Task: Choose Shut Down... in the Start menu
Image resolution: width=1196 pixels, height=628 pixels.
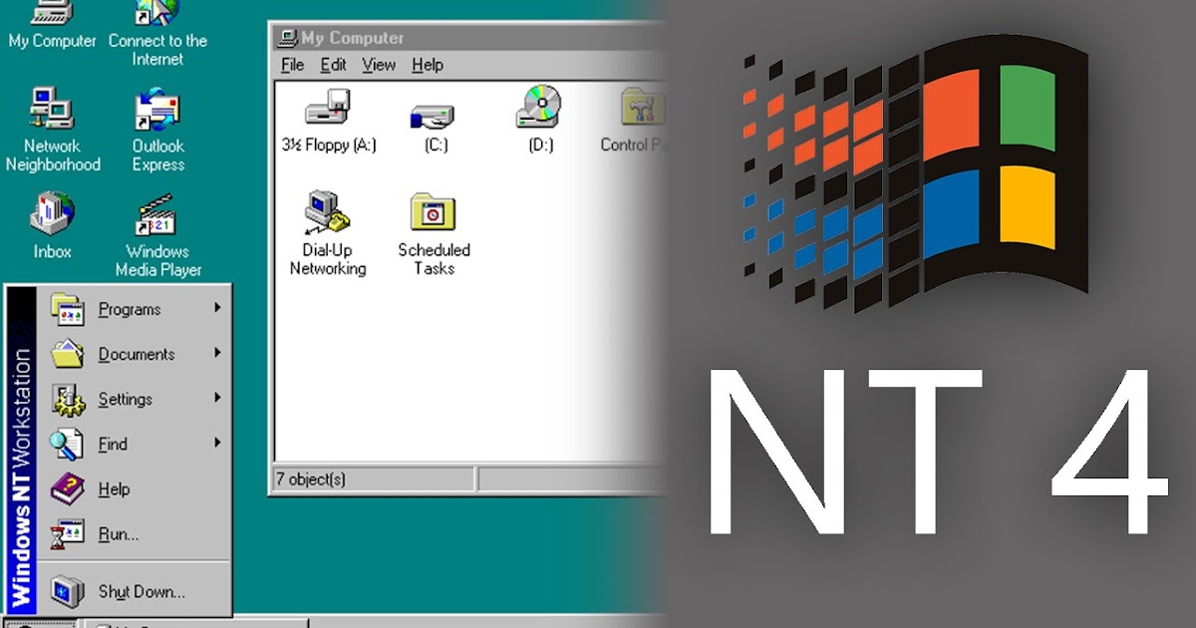Action: tap(134, 591)
